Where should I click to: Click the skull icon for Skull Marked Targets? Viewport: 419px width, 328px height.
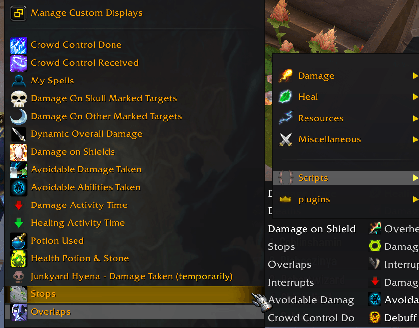coord(18,99)
